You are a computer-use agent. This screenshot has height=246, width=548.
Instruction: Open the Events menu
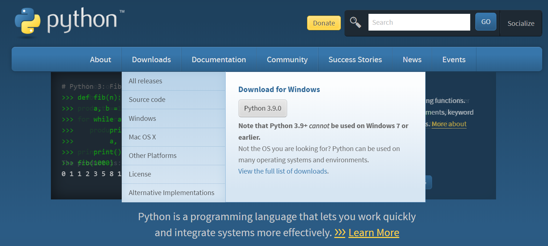point(454,59)
